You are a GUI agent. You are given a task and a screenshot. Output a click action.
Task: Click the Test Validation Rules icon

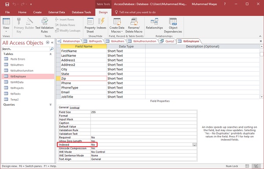coord(44,26)
